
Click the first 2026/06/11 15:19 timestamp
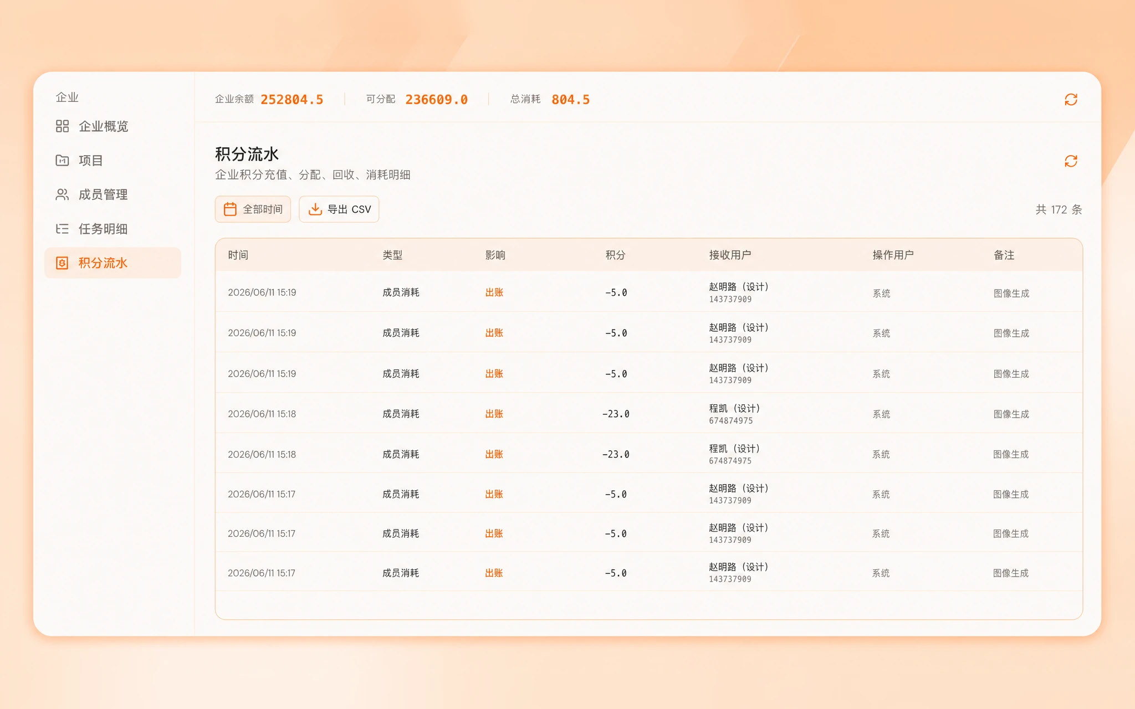pos(262,292)
